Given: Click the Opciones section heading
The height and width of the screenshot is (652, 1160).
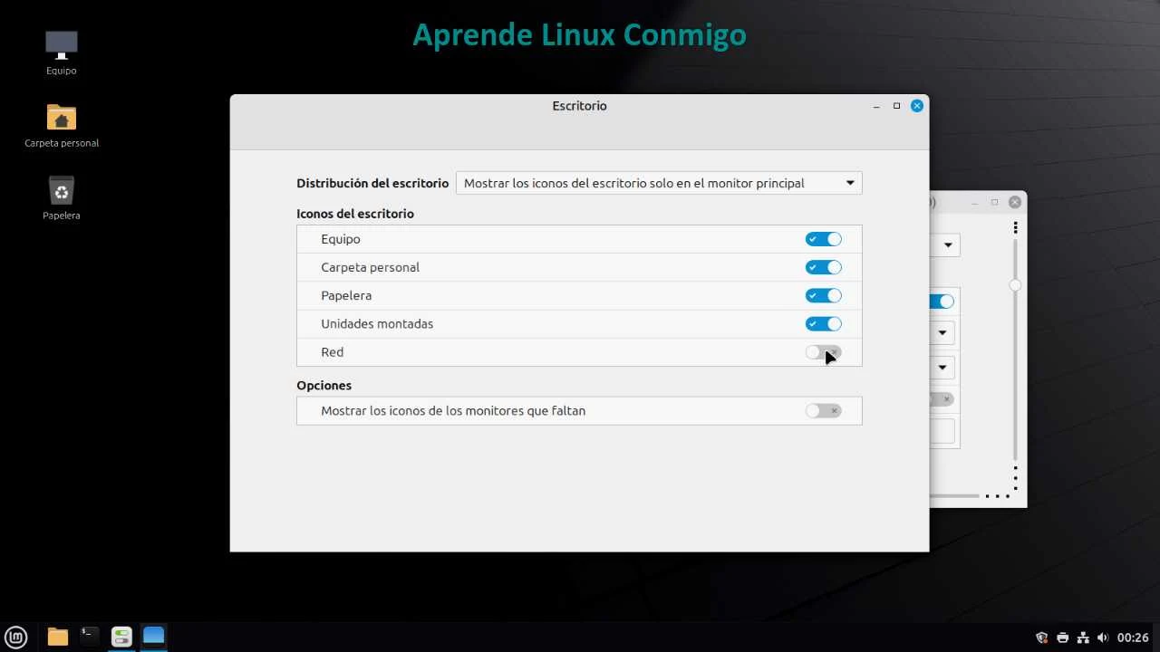Looking at the screenshot, I should click(324, 385).
